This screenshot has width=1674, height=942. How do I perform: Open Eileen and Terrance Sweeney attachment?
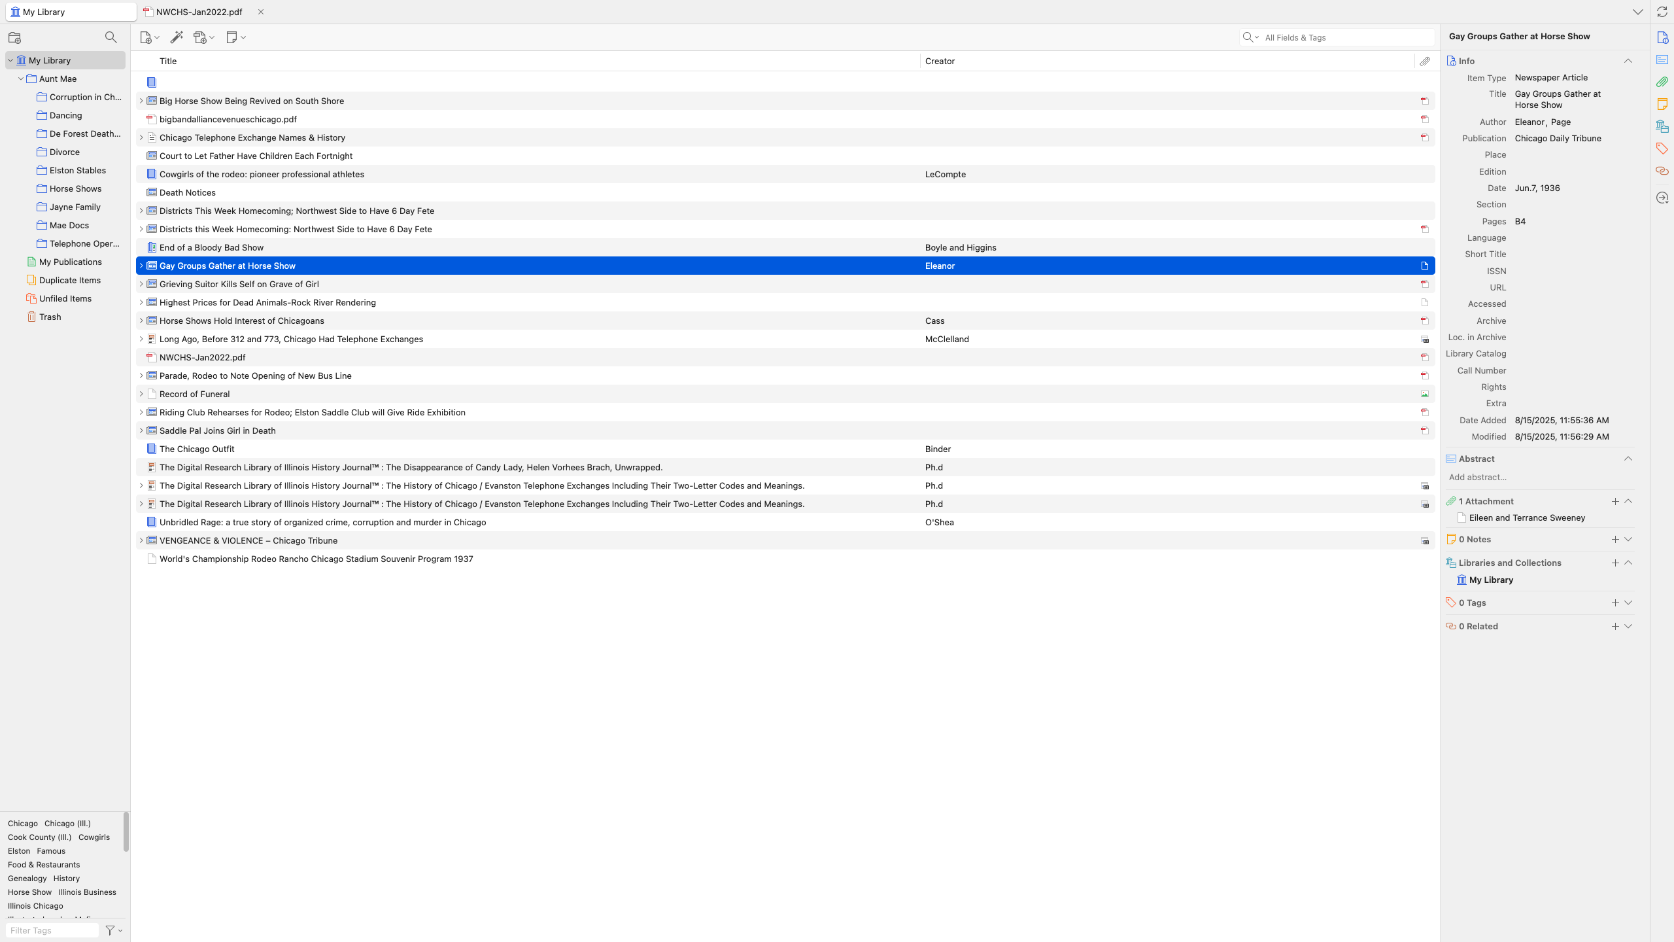[1527, 517]
